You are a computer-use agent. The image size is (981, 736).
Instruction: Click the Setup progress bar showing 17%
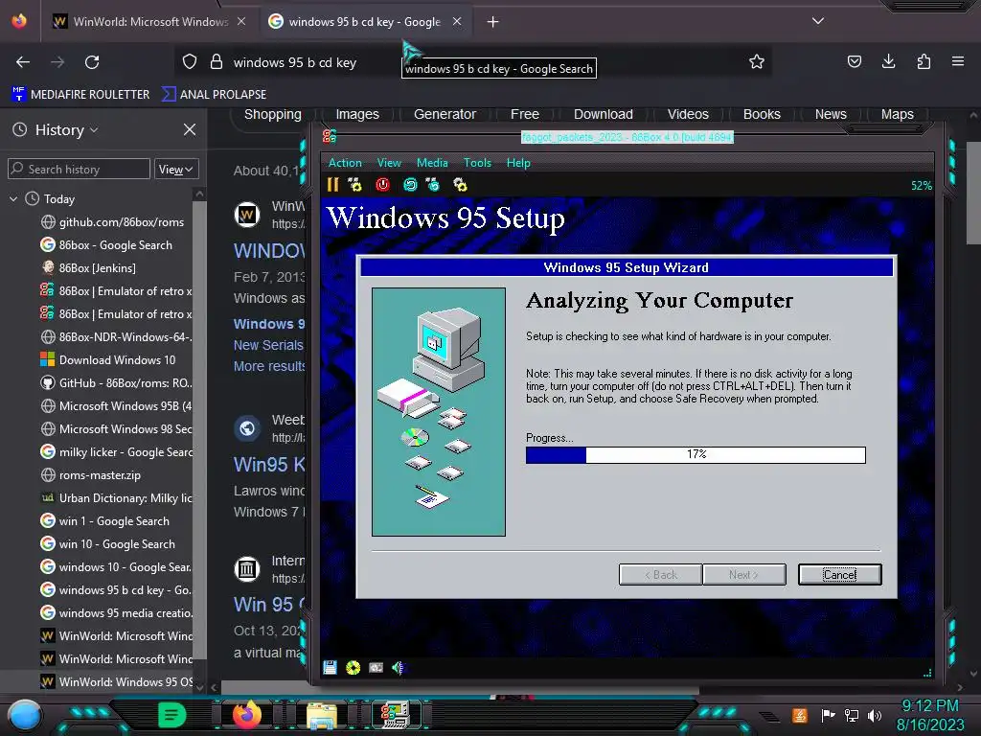point(696,454)
